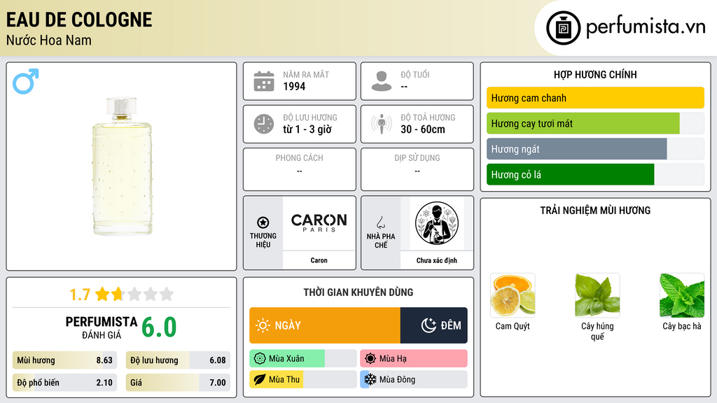The width and height of the screenshot is (717, 403).
Task: Click the Độ phổ biến 2.10 score bar
Action: [65, 383]
